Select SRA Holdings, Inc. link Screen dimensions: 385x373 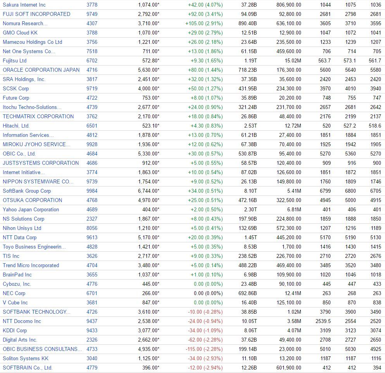coord(24,79)
